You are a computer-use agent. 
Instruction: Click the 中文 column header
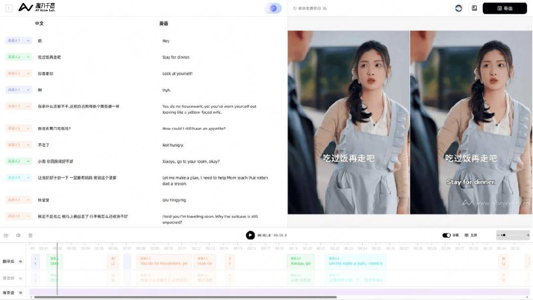(39, 23)
